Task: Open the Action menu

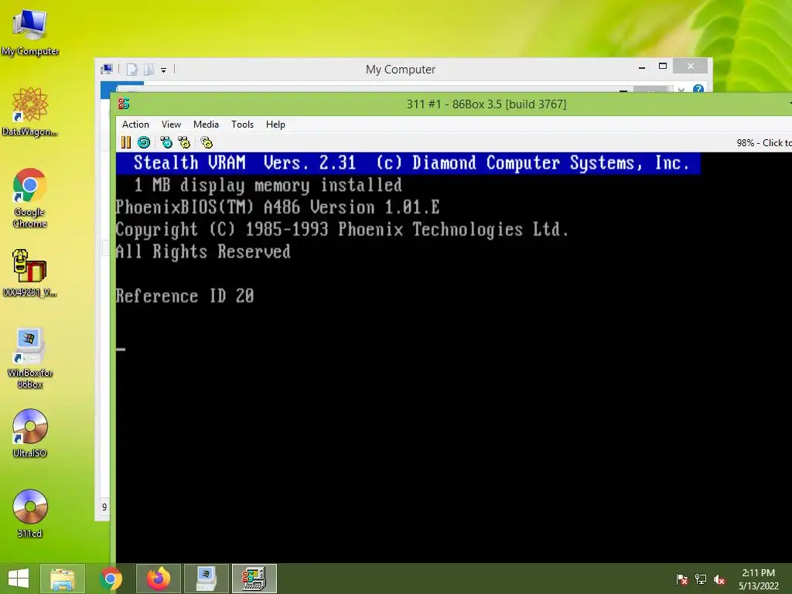Action: (x=135, y=125)
